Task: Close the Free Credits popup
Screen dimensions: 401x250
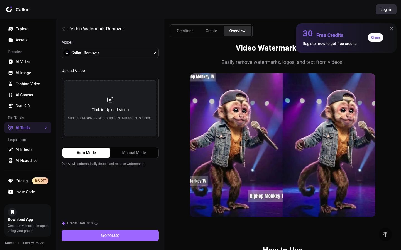Action: (392, 28)
